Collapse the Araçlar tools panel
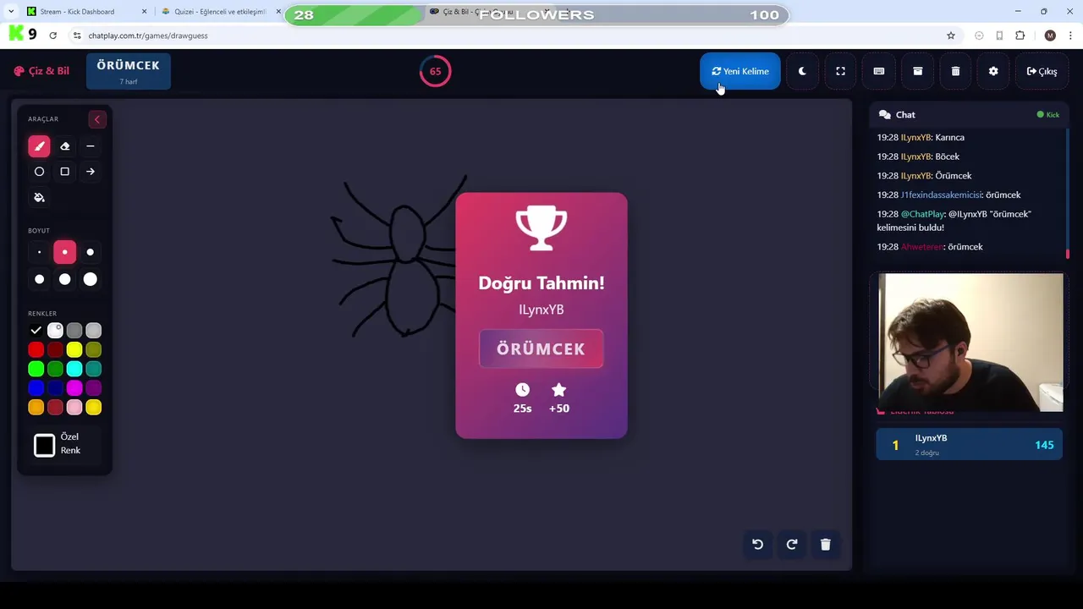The width and height of the screenshot is (1083, 609). [x=97, y=119]
